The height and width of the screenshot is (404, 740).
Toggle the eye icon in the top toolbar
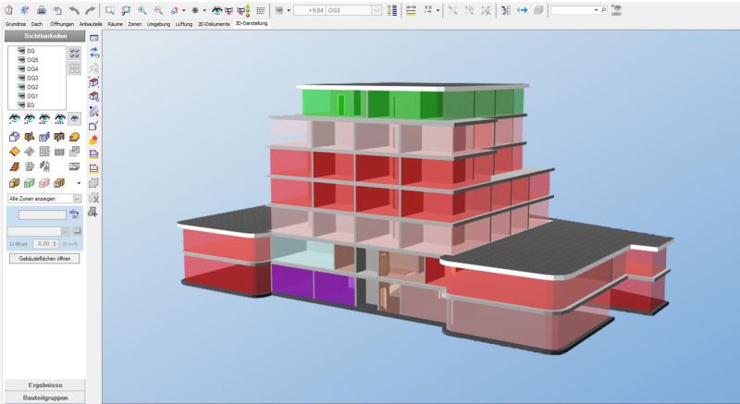coord(220,9)
